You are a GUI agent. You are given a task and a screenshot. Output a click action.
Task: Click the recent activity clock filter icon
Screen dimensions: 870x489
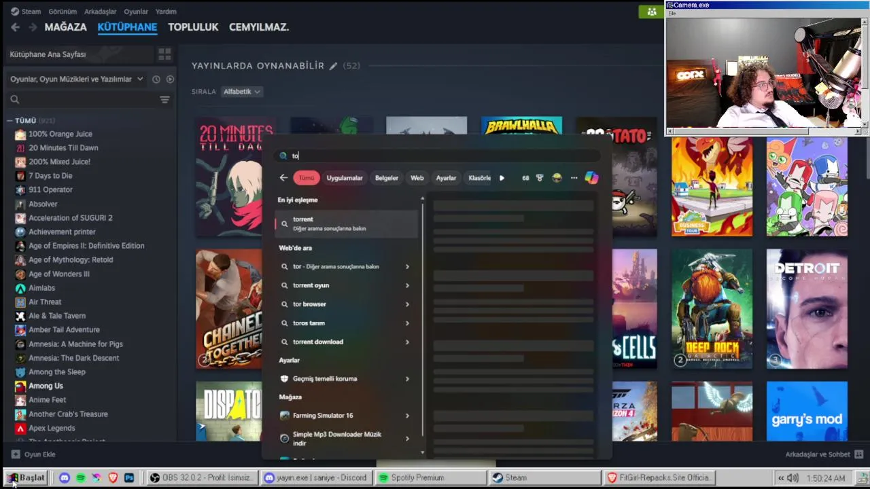156,79
